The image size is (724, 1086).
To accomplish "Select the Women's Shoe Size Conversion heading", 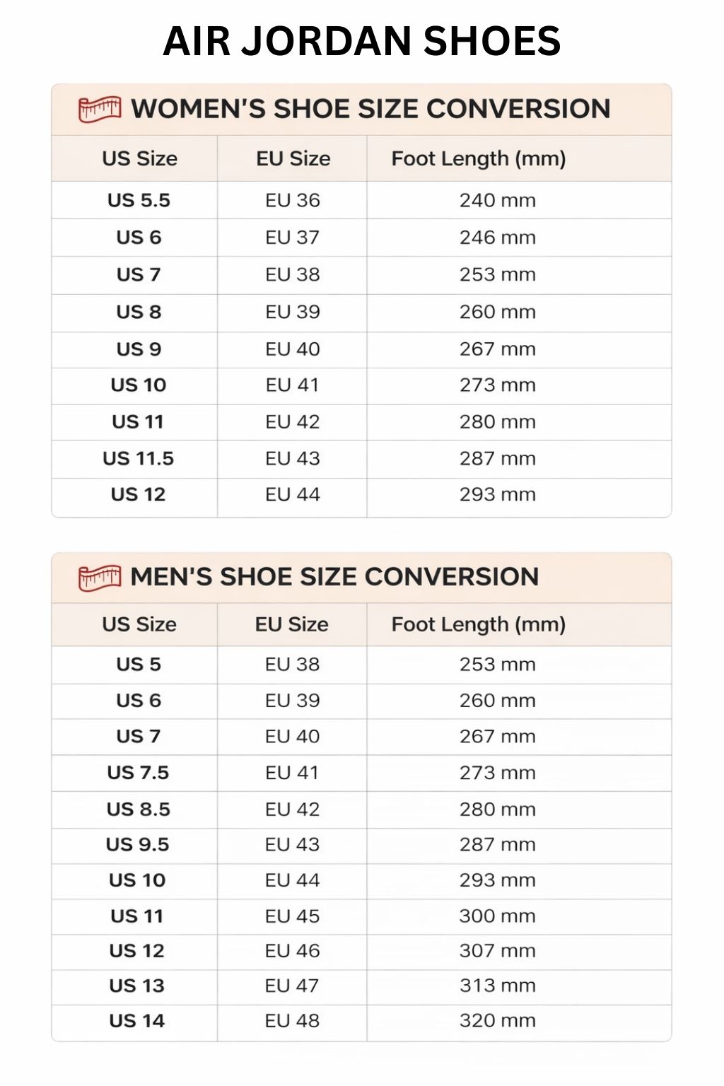I will click(370, 109).
